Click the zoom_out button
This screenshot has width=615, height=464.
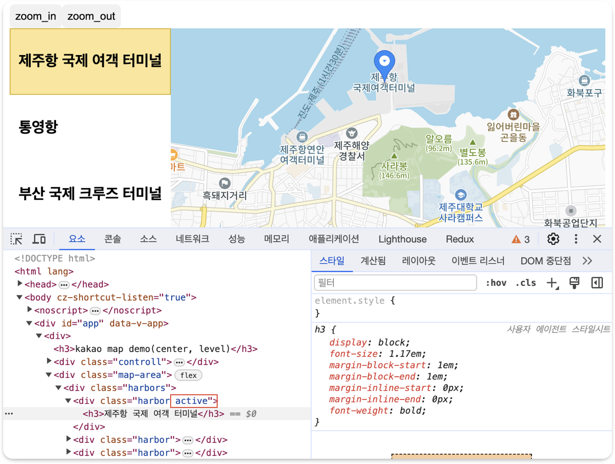(x=91, y=16)
